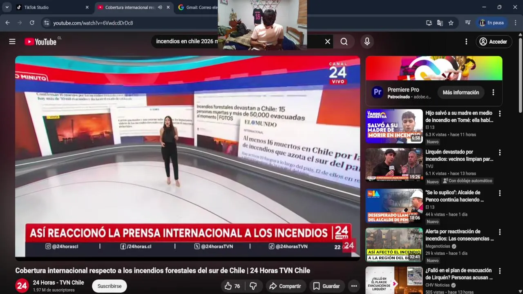Screen dimensions: 523x294
Task: Like the video (76 likes)
Action: [232, 286]
